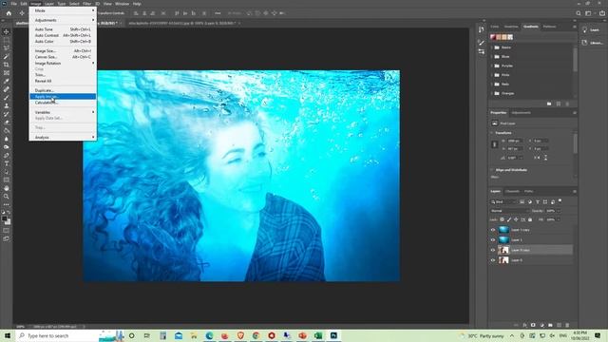Image resolution: width=608 pixels, height=342 pixels.
Task: Click the Layer 1 copy thumbnail
Action: 503,230
